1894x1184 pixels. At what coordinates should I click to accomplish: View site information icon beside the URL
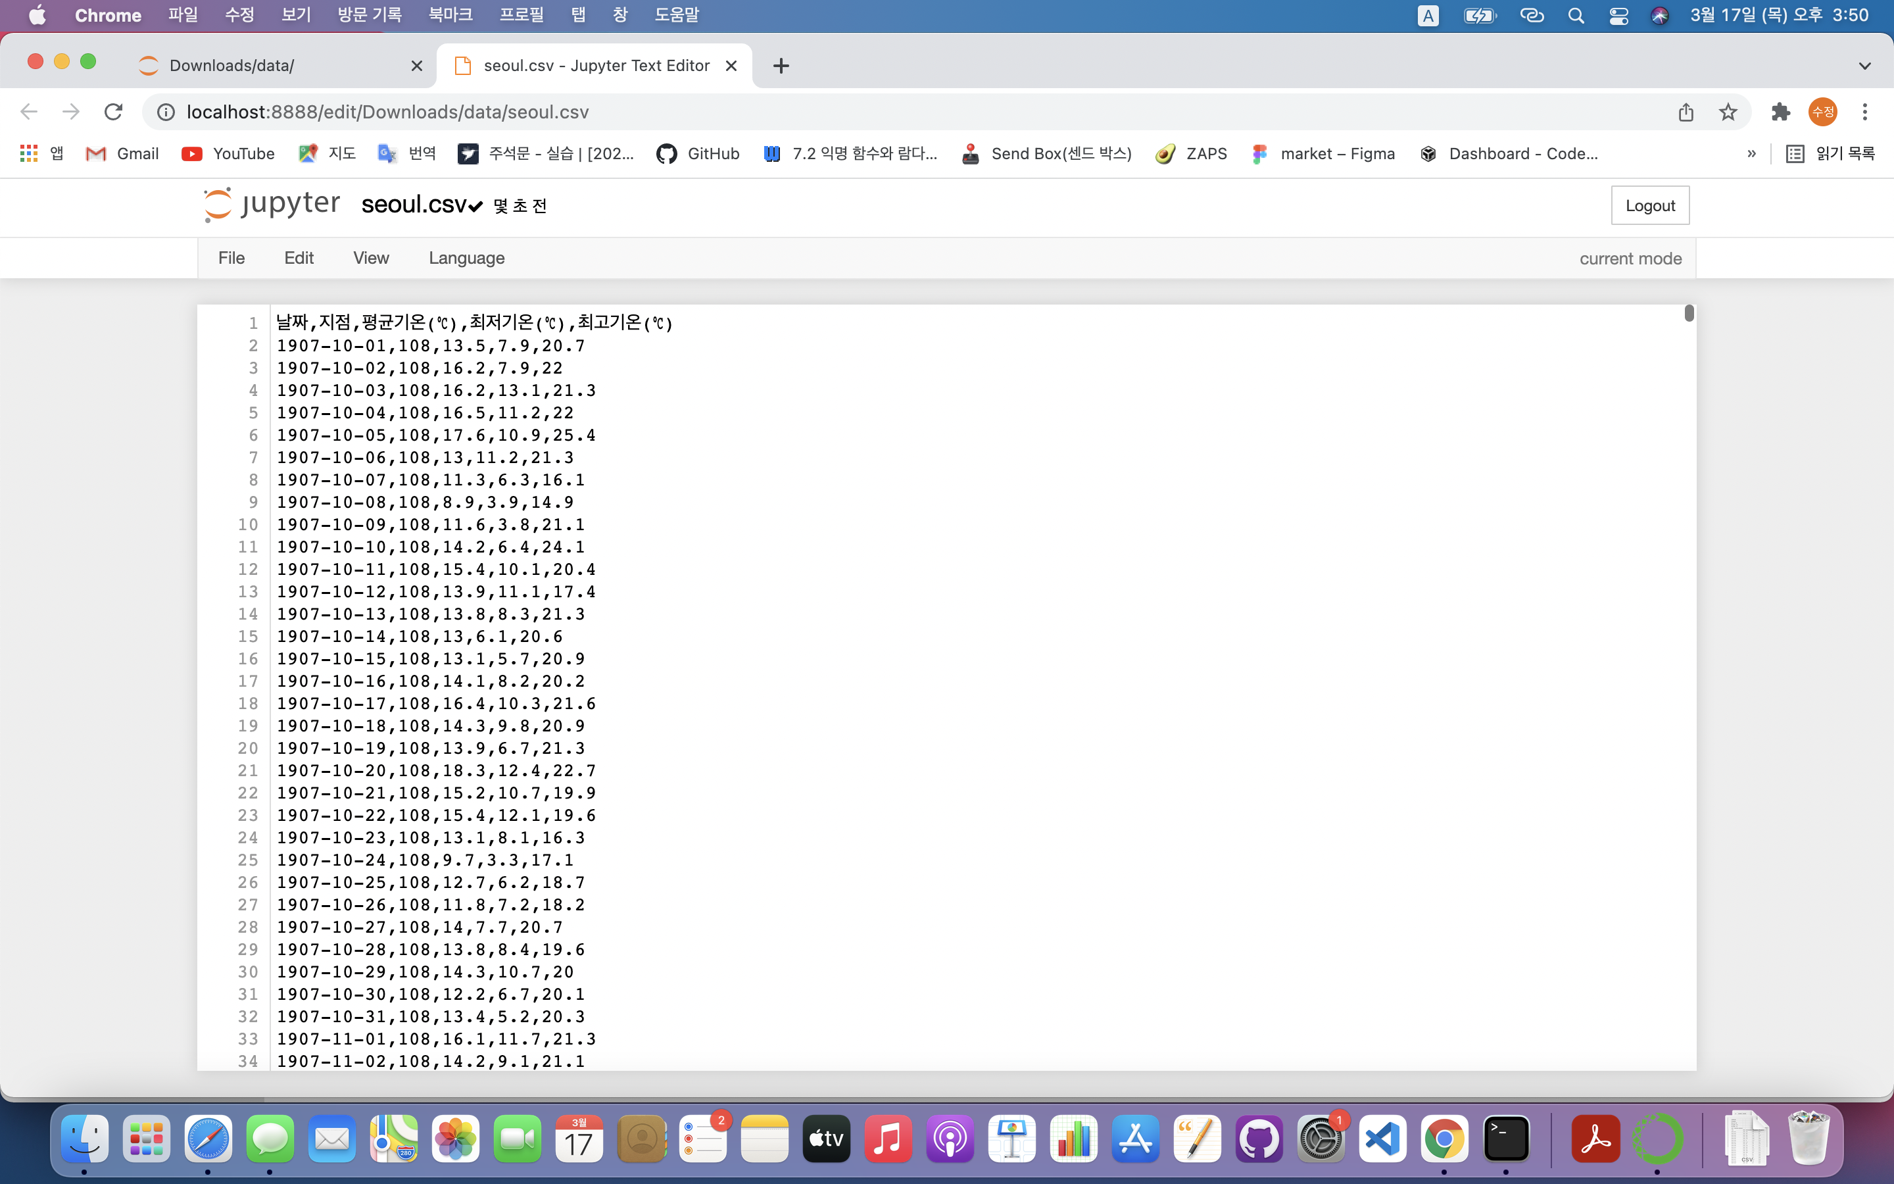(x=166, y=112)
